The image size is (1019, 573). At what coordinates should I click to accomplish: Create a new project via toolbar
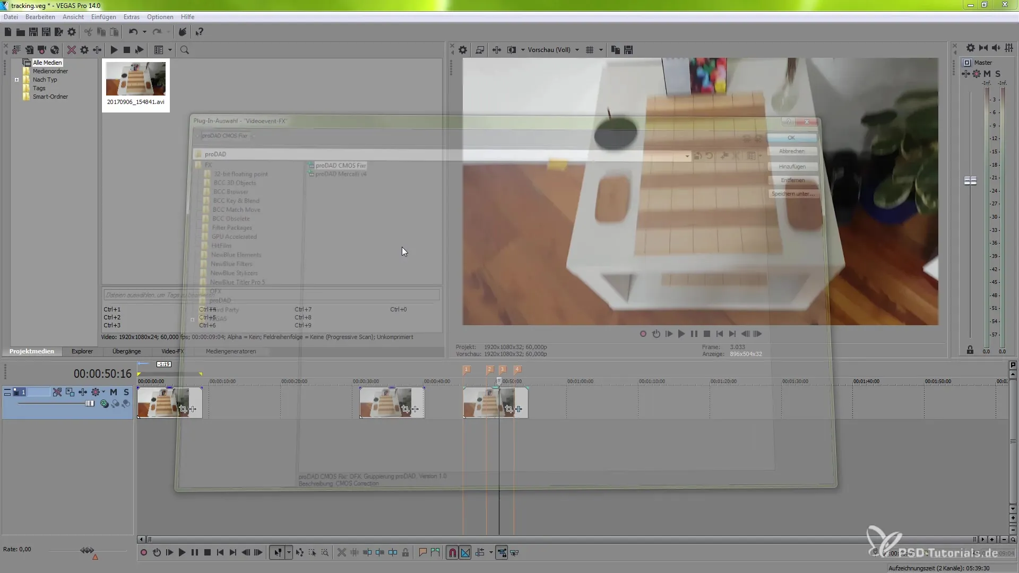click(8, 32)
